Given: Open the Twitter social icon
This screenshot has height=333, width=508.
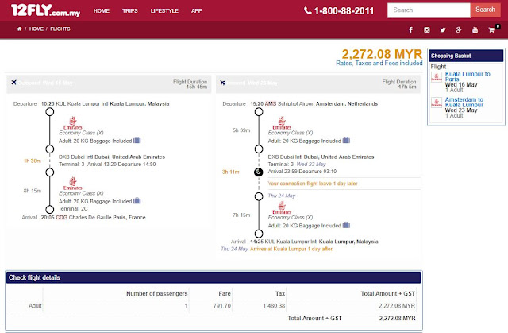Looking at the screenshot, I should coord(443,30).
